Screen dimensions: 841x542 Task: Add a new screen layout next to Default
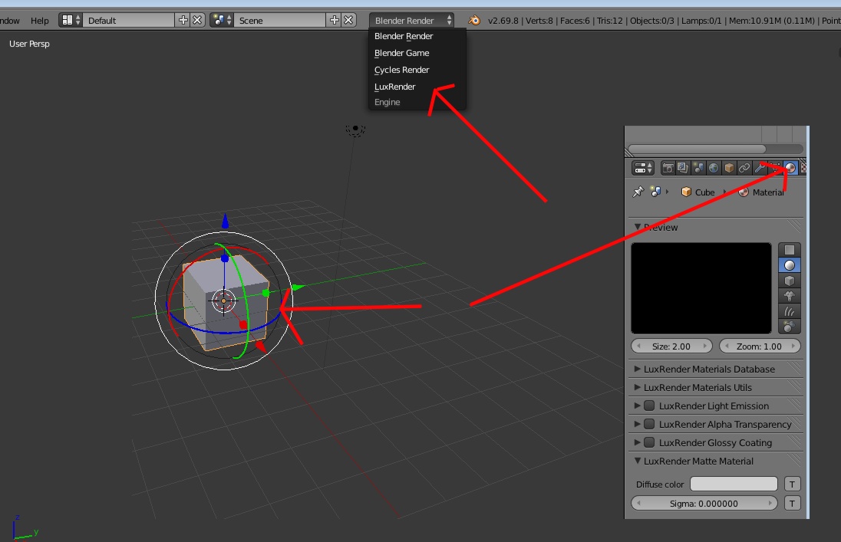pos(183,21)
